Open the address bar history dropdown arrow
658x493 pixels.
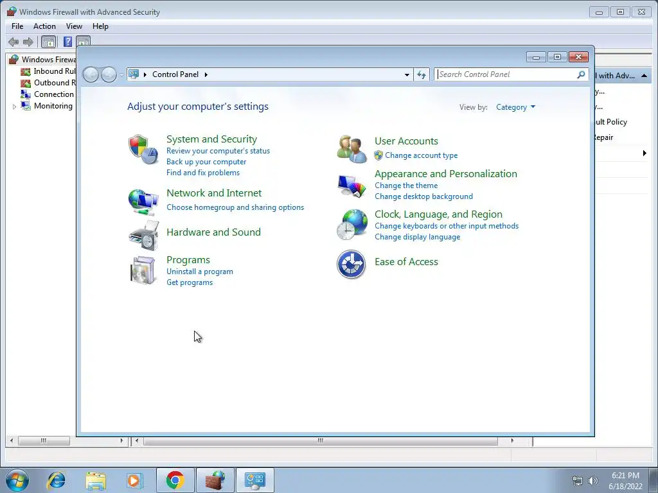click(x=407, y=74)
